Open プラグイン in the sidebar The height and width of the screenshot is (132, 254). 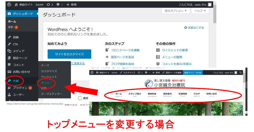point(20,88)
